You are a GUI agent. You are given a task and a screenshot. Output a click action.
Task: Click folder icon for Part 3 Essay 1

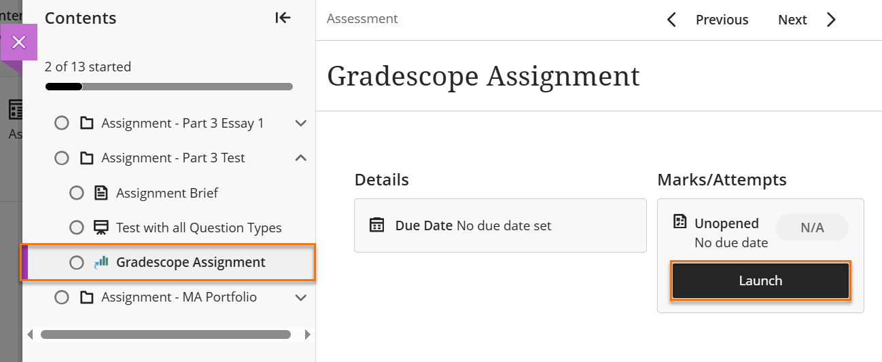tap(86, 123)
